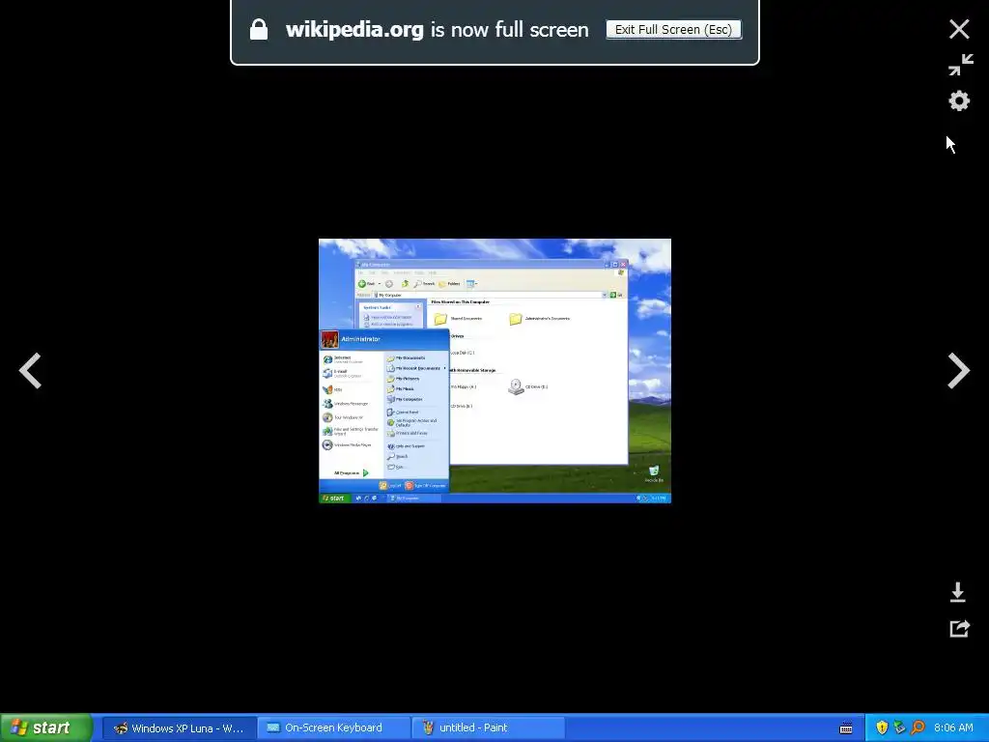Screen dimensions: 989x742
Task: Switch to Windows XP Luna browser window
Action: pos(179,728)
